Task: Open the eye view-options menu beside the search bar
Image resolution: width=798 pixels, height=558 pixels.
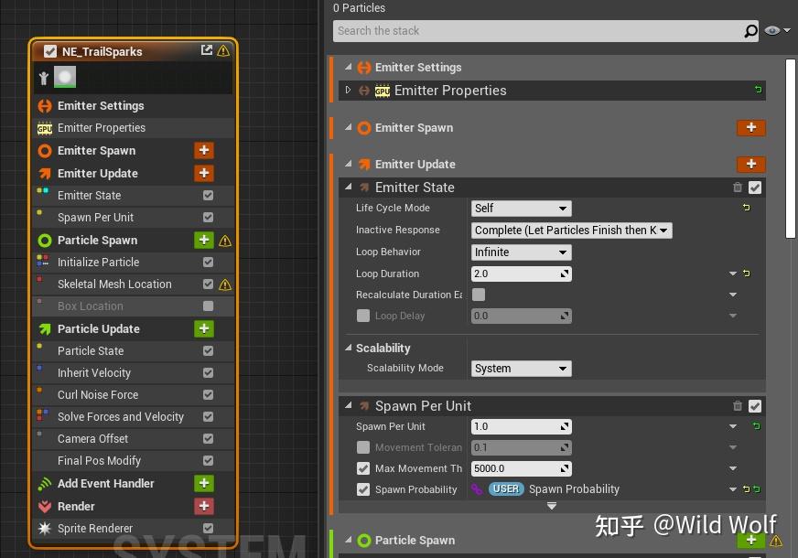Action: pyautogui.click(x=773, y=30)
